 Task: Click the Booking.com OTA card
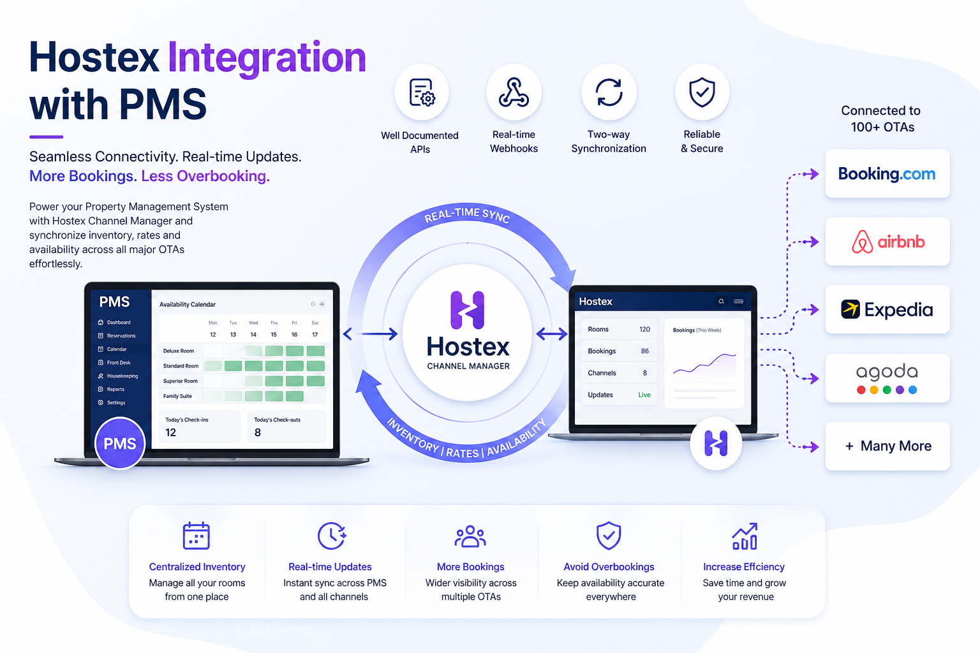[x=887, y=174]
